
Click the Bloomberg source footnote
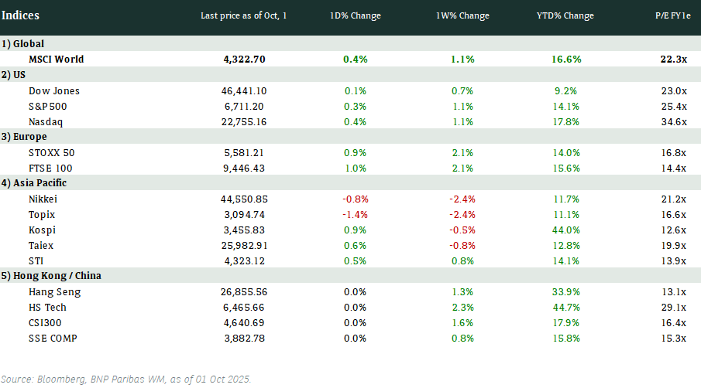(x=126, y=379)
